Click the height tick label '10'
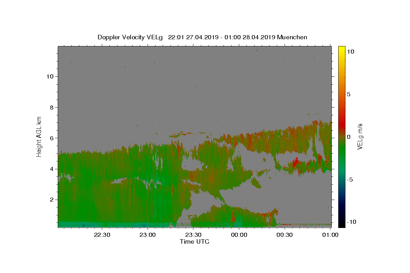410x273 pixels. coord(50,76)
